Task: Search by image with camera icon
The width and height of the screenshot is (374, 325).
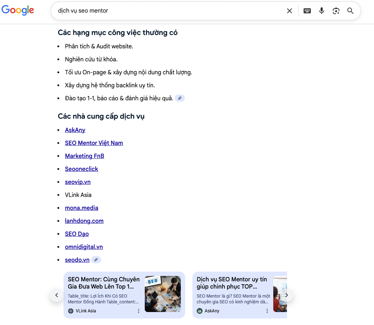Action: [x=336, y=11]
